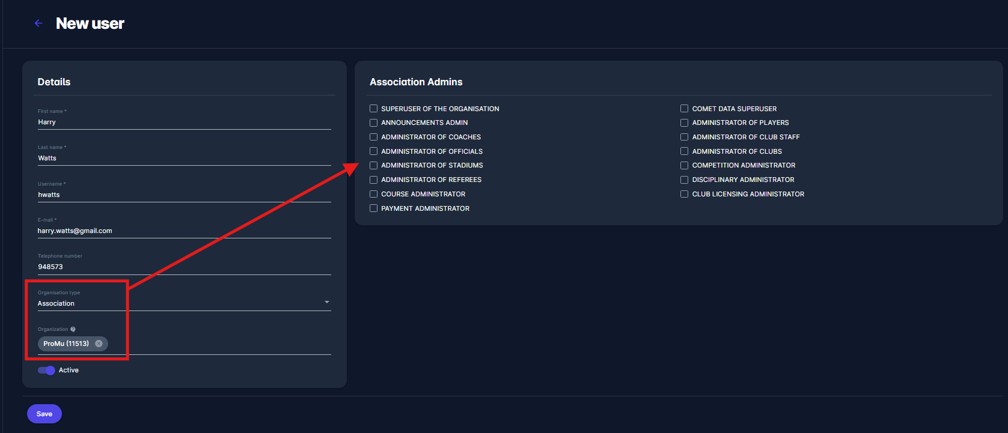The height and width of the screenshot is (433, 1008).
Task: Click the Organization help question icon
Action: 73,329
